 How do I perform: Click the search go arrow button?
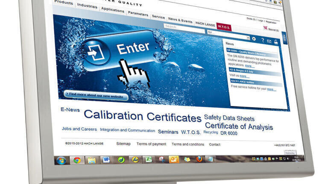tap(254, 39)
